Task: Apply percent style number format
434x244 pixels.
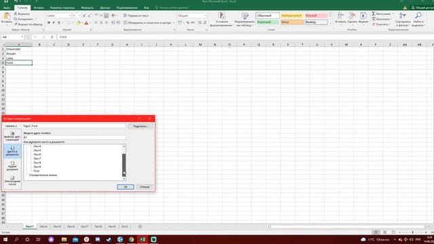Action: (188, 22)
